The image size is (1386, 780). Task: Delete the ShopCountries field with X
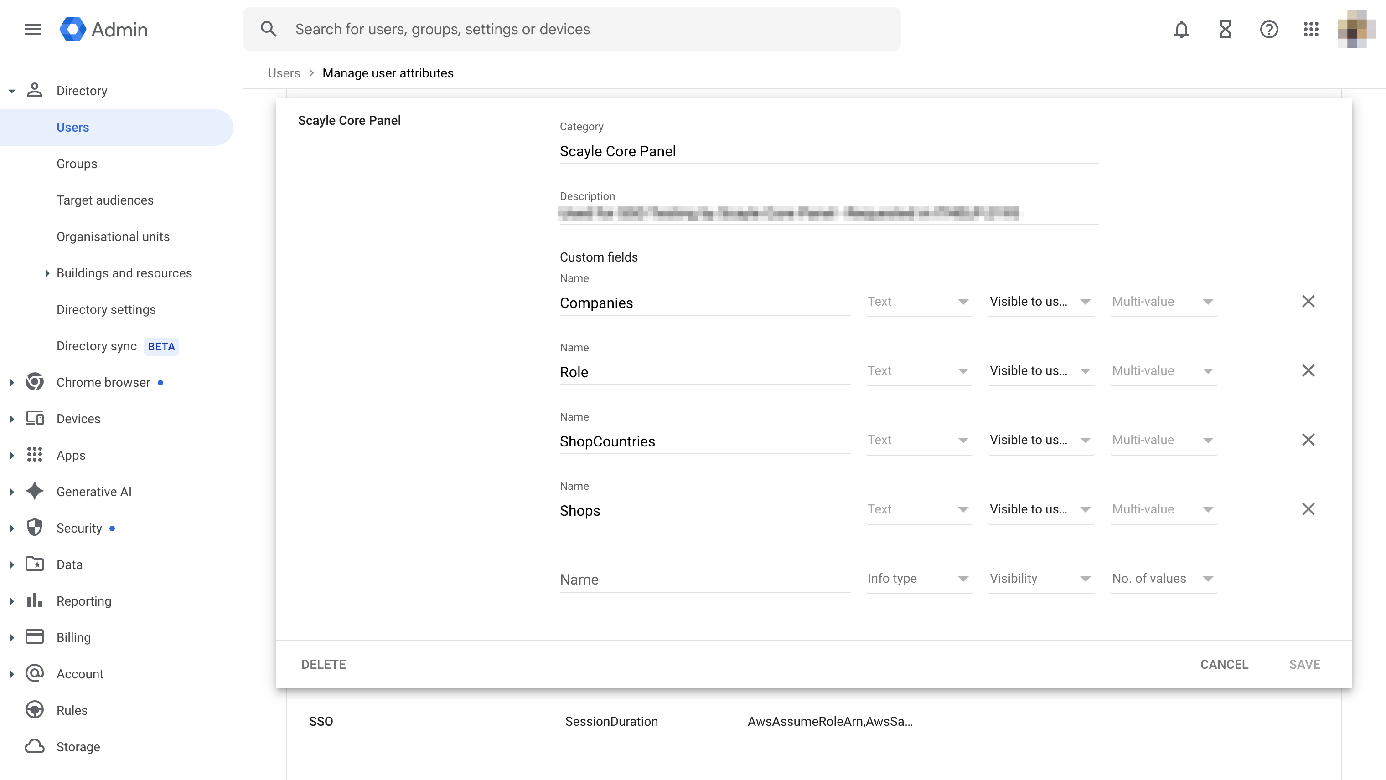point(1308,440)
